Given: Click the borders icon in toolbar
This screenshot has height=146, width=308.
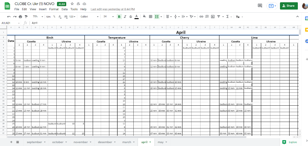Looking at the screenshot, I should pyautogui.click(x=150, y=17).
